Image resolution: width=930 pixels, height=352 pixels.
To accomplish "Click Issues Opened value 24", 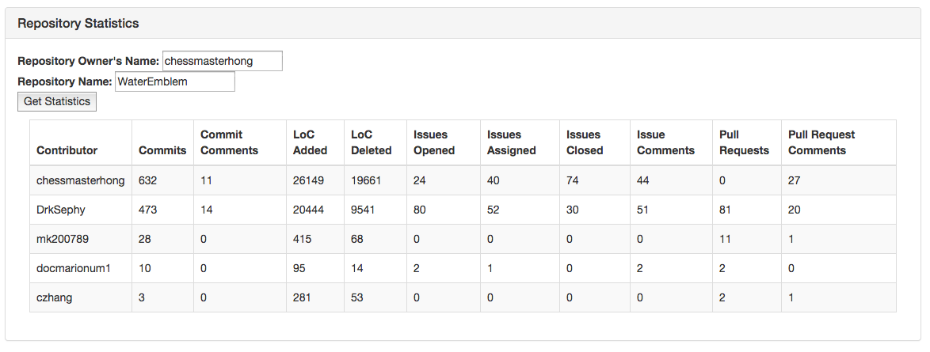I will click(420, 180).
